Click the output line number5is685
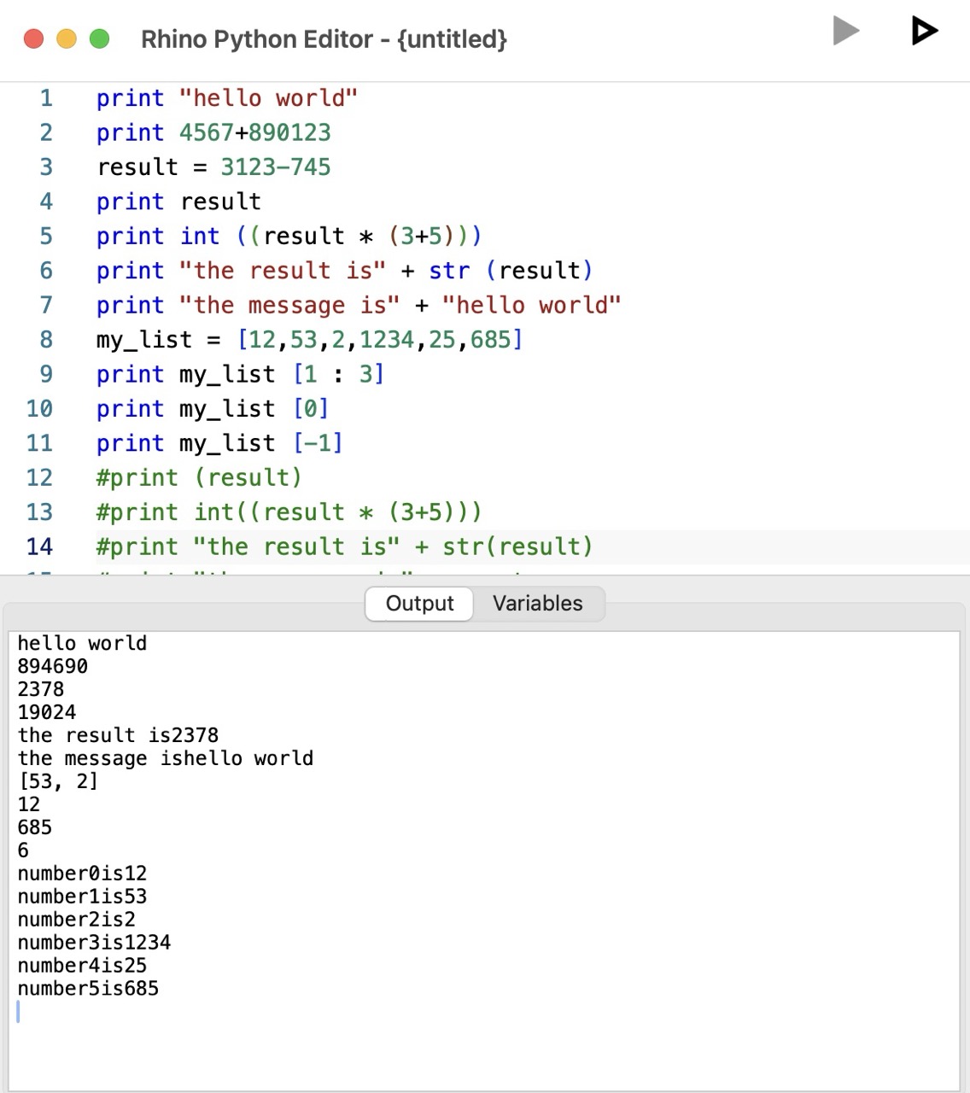Viewport: 970px width, 1093px height. [x=87, y=988]
